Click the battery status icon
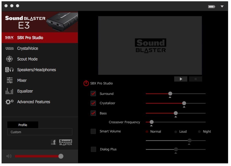Screen dimensions: 231x166 (x=211, y=6)
